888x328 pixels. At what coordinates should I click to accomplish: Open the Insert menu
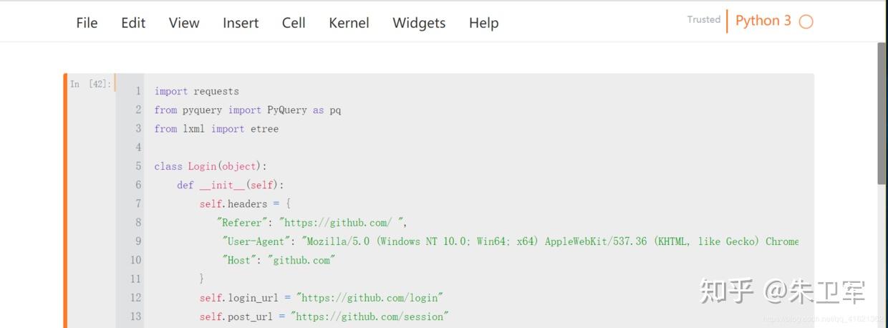(x=241, y=23)
